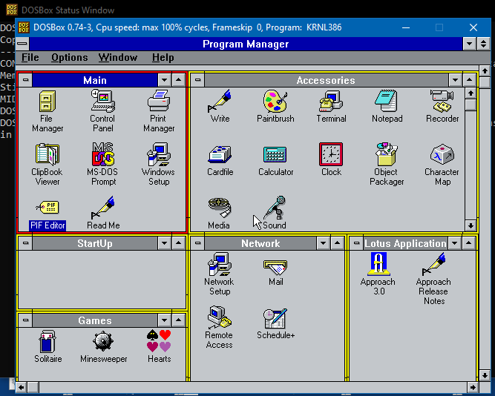Minimize the Games group window
The height and width of the screenshot is (396, 495).
coord(165,320)
